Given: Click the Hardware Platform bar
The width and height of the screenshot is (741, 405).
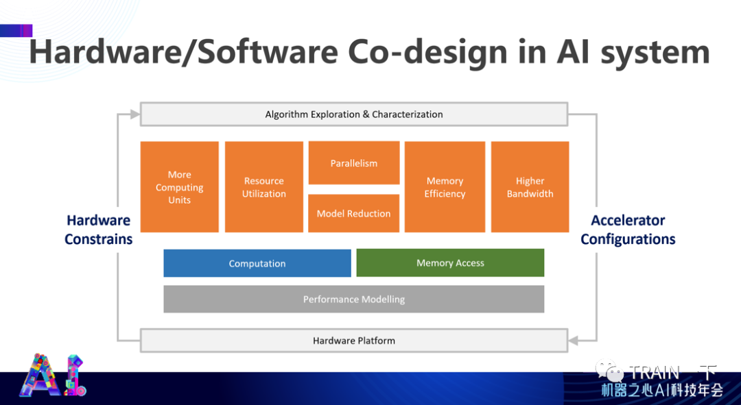Looking at the screenshot, I should click(x=353, y=340).
